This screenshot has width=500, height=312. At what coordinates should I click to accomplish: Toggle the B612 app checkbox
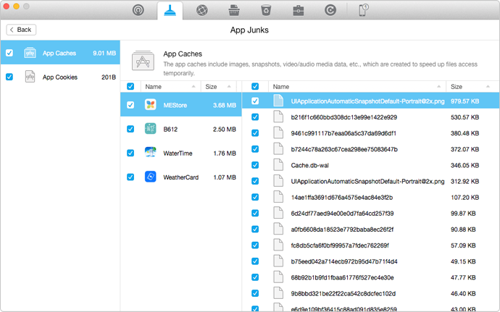[130, 129]
